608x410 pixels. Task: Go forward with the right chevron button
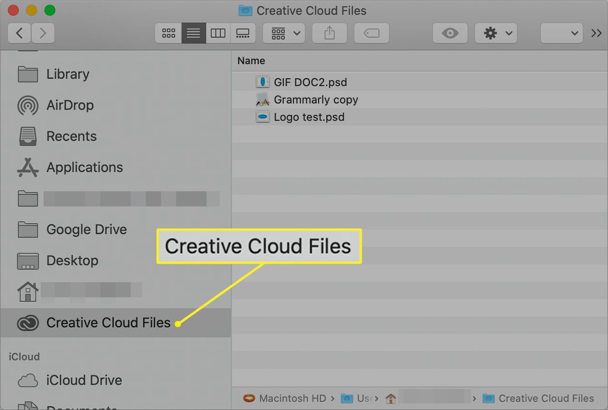pos(43,33)
